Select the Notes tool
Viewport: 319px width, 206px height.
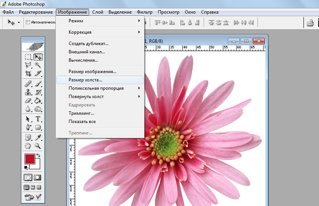(x=28, y=138)
